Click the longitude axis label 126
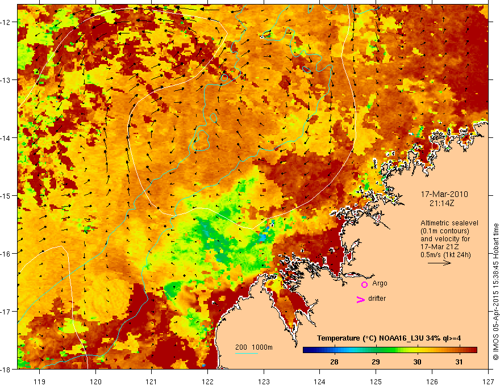 [x=432, y=381]
